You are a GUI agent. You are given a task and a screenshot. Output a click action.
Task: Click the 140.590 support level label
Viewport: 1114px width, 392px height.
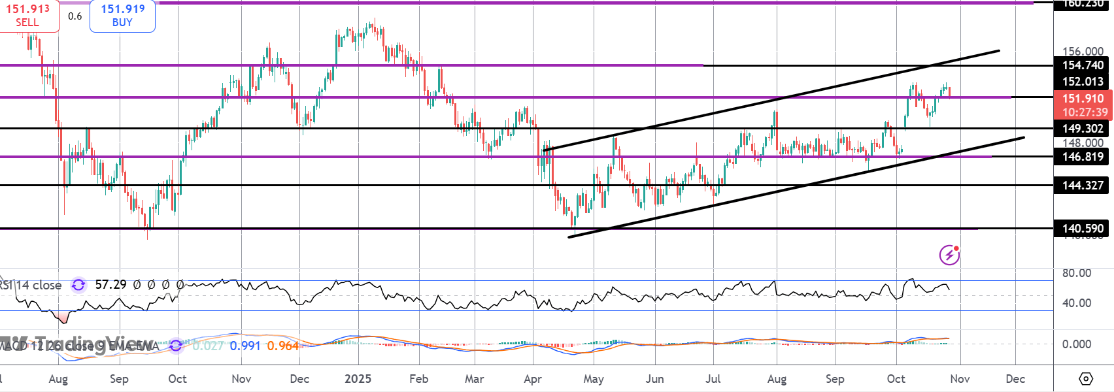pos(1083,229)
